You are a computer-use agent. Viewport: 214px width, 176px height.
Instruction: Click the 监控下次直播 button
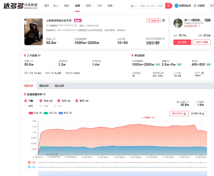tap(202, 42)
